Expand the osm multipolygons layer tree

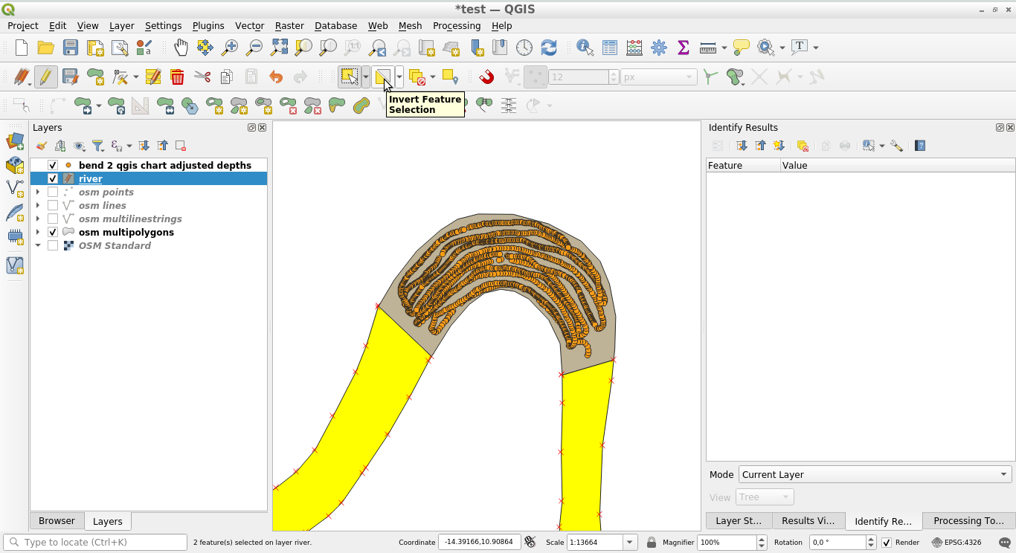click(38, 232)
